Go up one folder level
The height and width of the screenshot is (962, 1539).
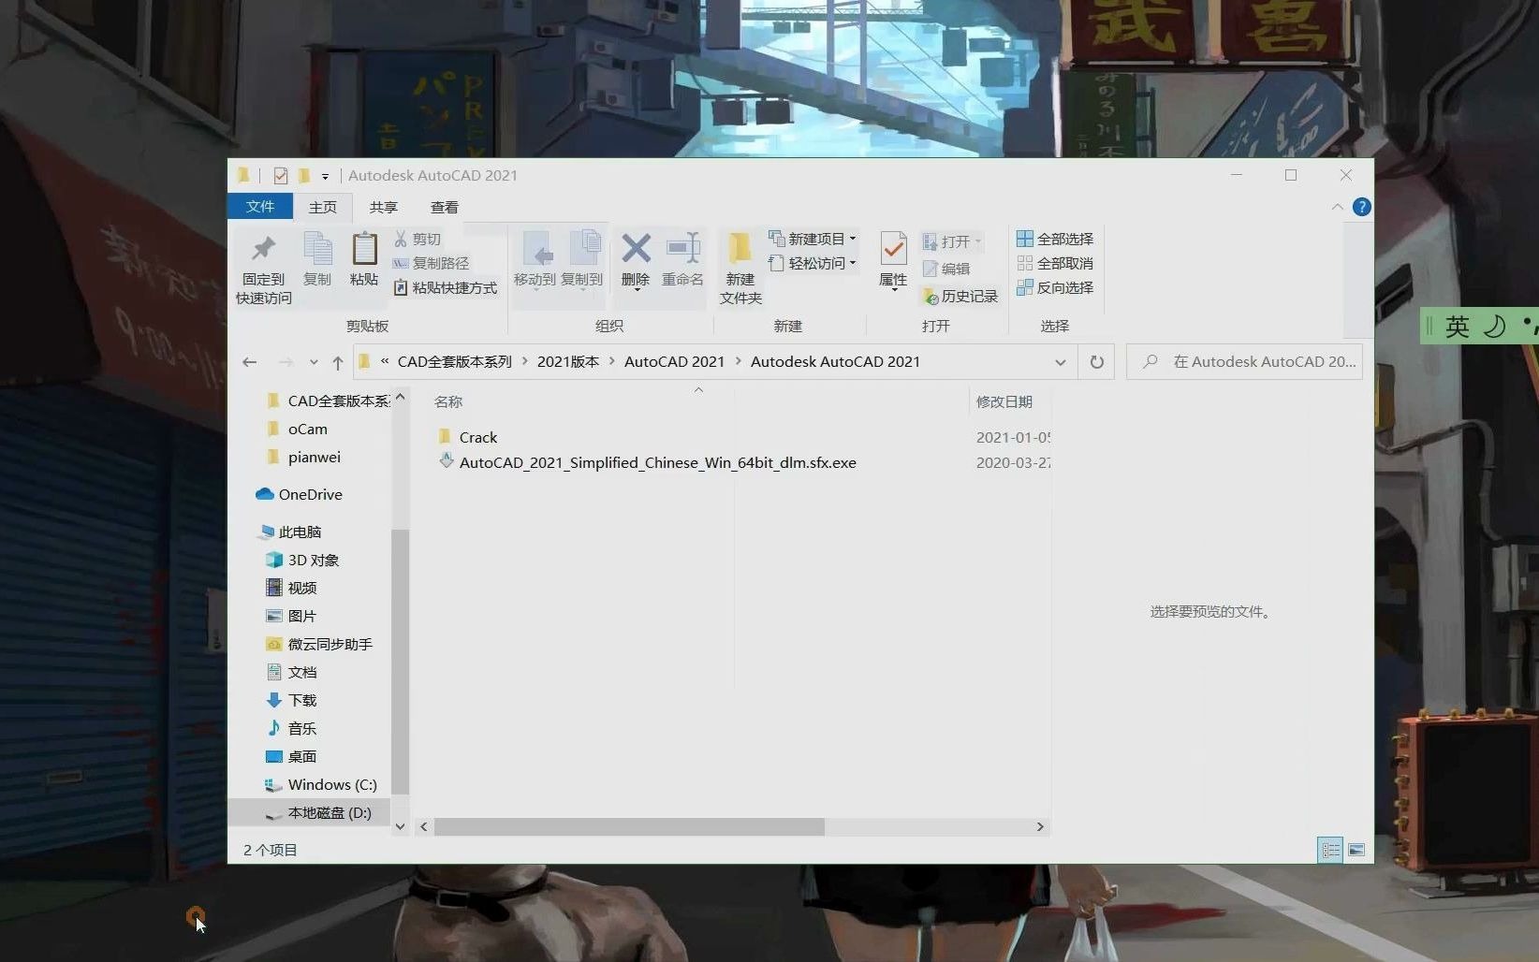[x=337, y=362]
